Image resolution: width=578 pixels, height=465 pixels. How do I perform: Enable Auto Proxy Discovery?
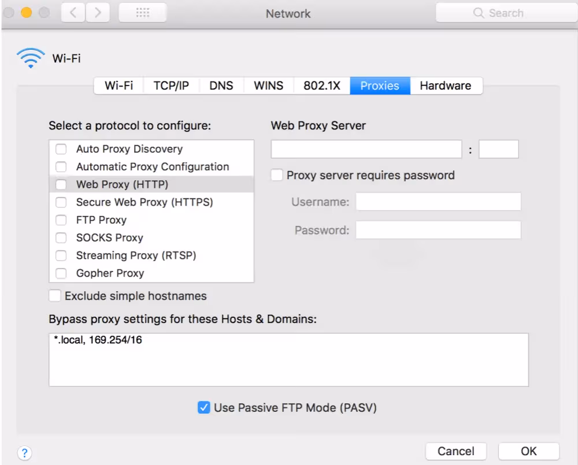(61, 149)
